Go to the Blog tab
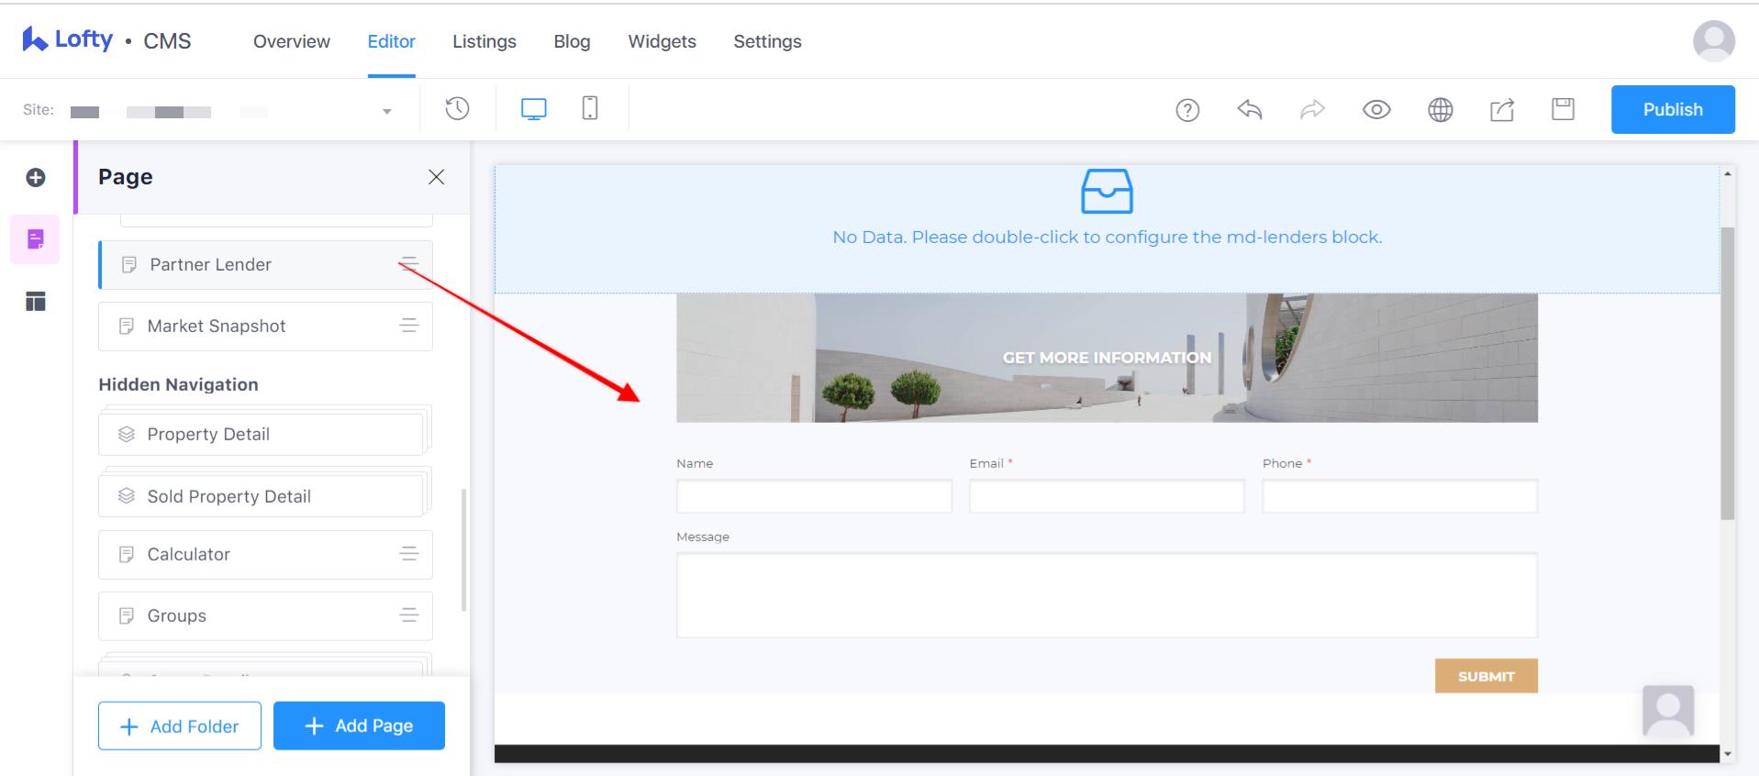This screenshot has height=776, width=1759. pyautogui.click(x=572, y=41)
